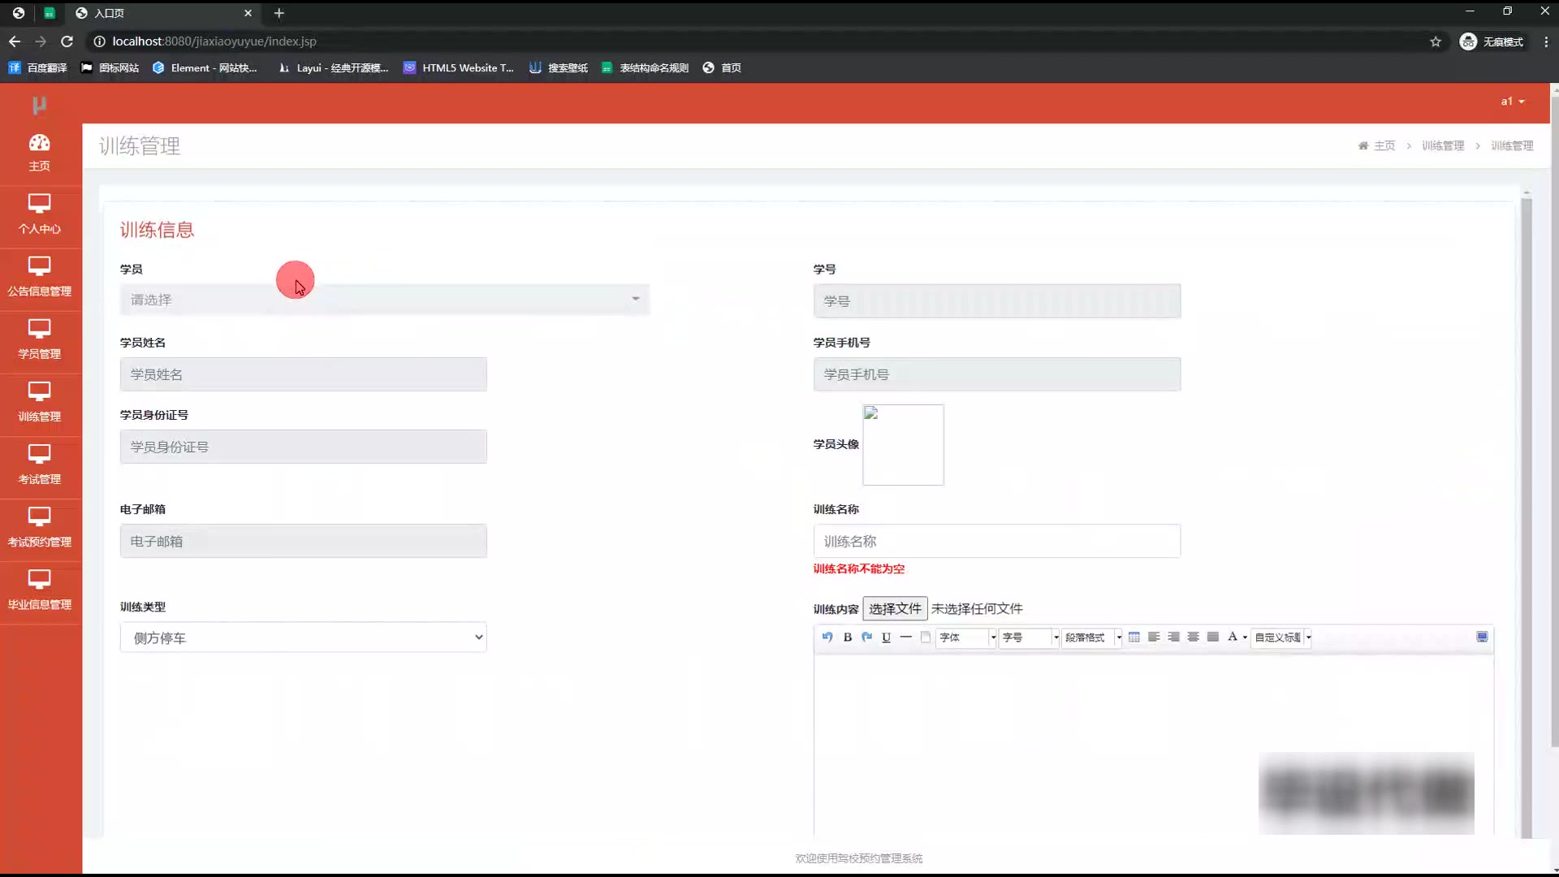Click the 学员姓名 input field
The height and width of the screenshot is (877, 1559).
click(x=304, y=374)
